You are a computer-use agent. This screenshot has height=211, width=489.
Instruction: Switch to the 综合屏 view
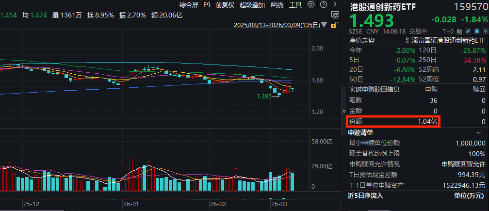click(x=189, y=5)
